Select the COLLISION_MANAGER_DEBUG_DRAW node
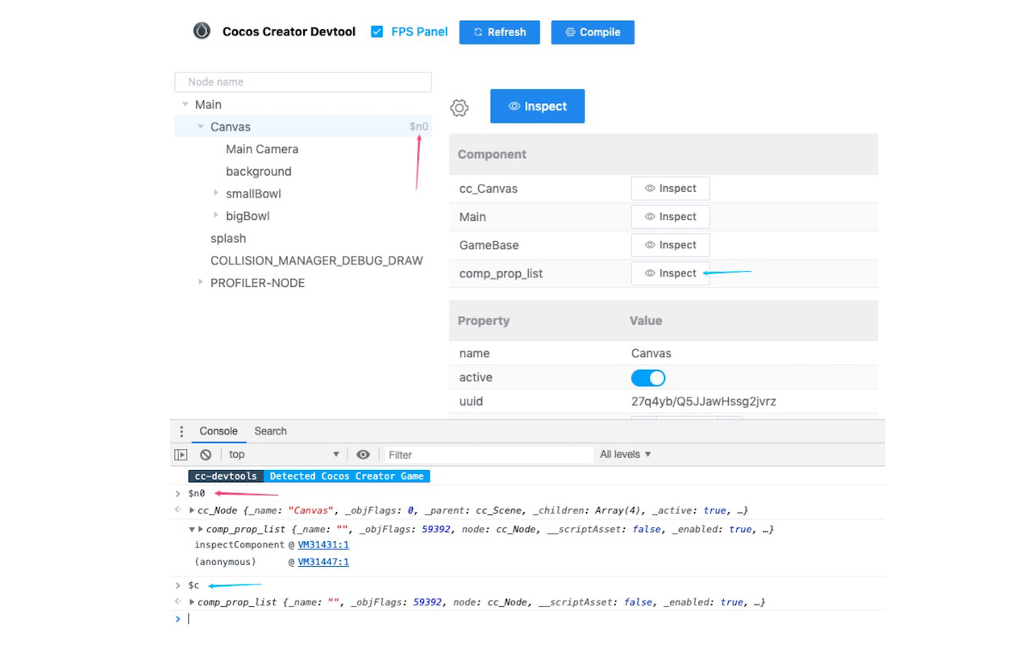This screenshot has width=1032, height=645. pos(317,260)
